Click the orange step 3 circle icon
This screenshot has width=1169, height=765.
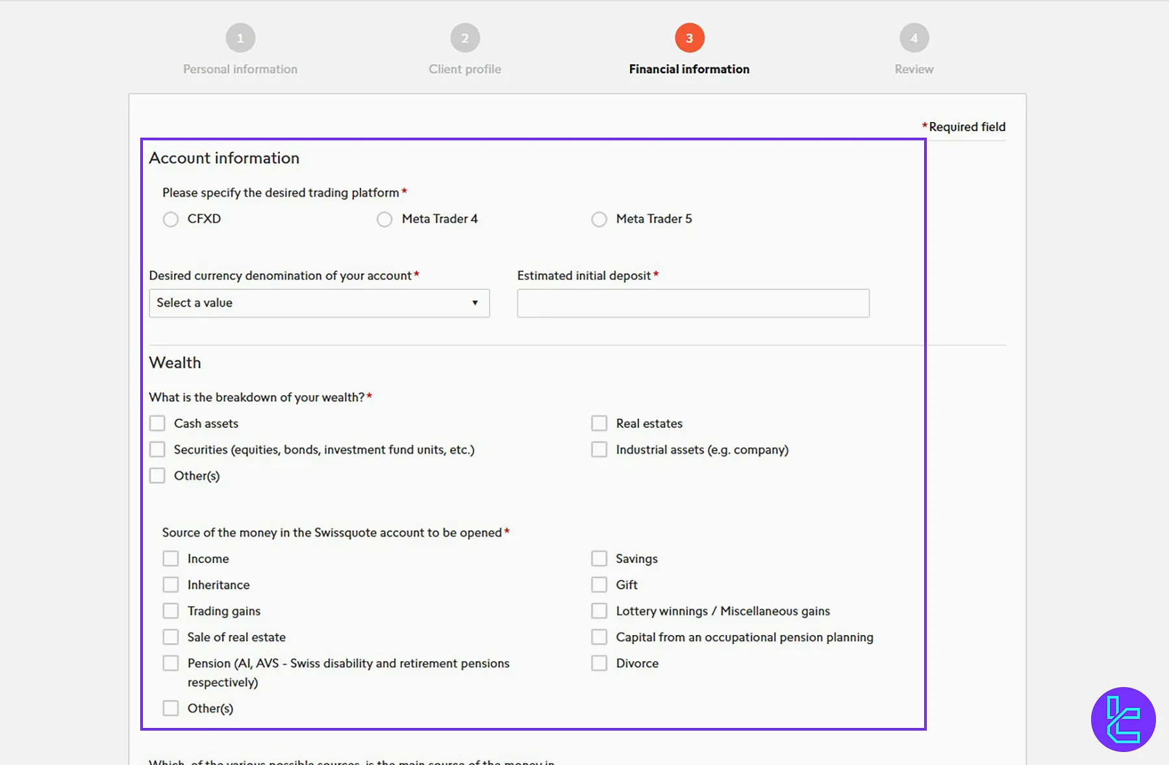690,38
